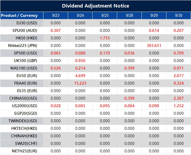Select the 9/29 column header
This screenshot has height=155, width=191.
click(x=154, y=15)
